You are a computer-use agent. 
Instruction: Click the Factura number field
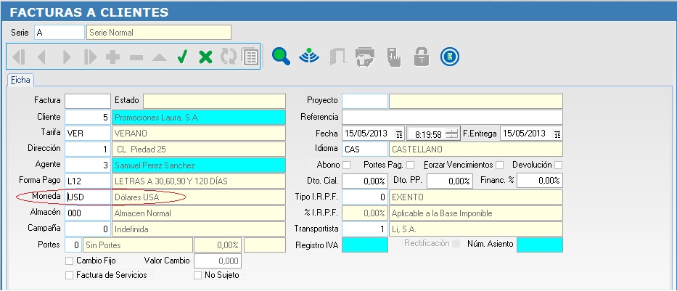[x=88, y=101]
